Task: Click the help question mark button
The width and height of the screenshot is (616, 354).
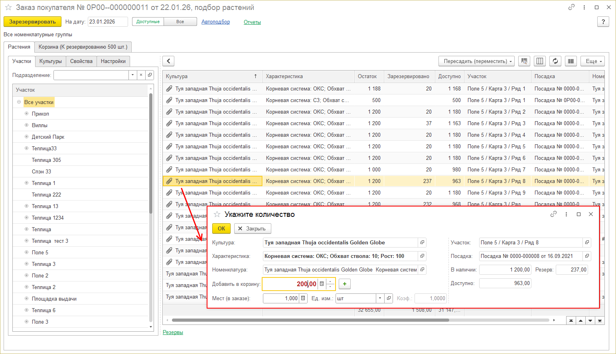Action: (x=603, y=22)
